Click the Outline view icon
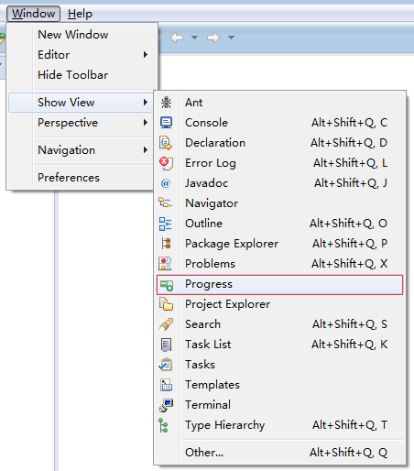Screen dimensions: 414x471 [x=166, y=224]
